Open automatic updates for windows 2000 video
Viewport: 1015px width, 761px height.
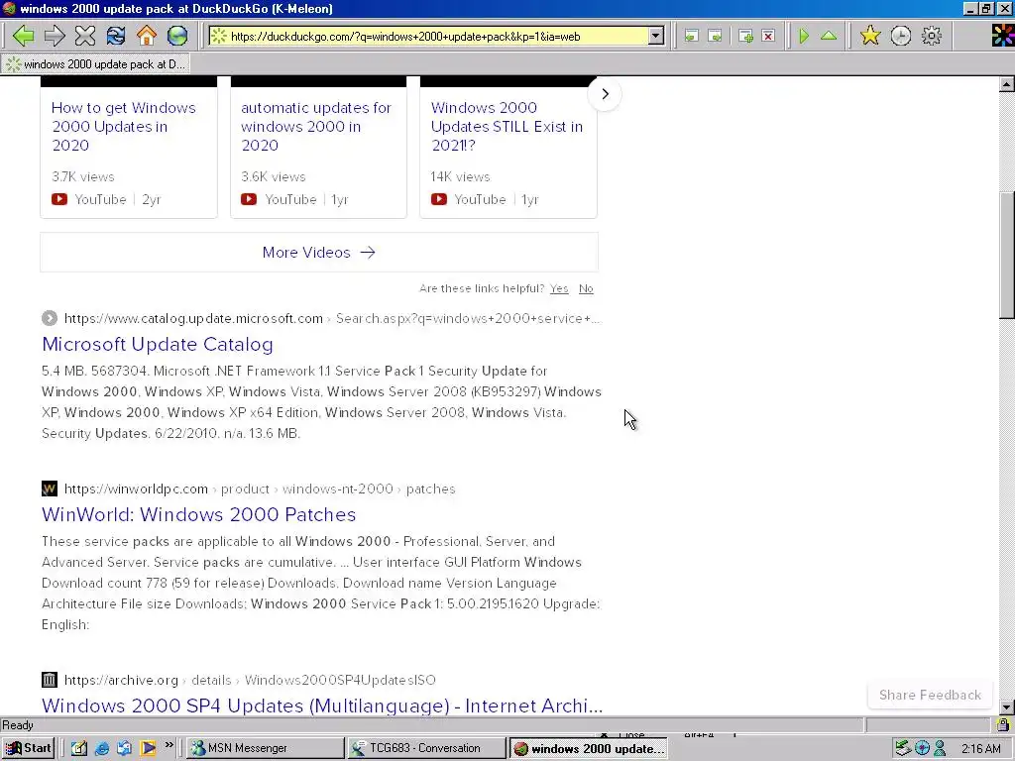(316, 126)
